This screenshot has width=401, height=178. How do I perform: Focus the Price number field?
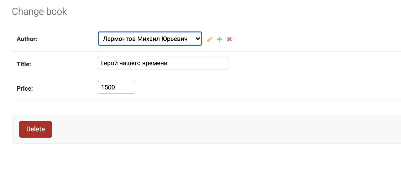(117, 87)
